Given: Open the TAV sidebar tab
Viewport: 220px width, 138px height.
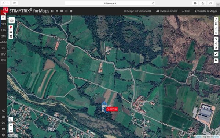Looking at the screenshot, I should [x=3, y=30].
